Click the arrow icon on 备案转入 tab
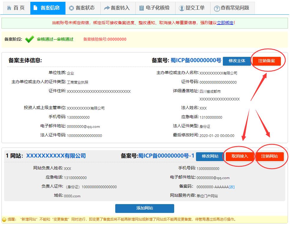 [x=107, y=8]
